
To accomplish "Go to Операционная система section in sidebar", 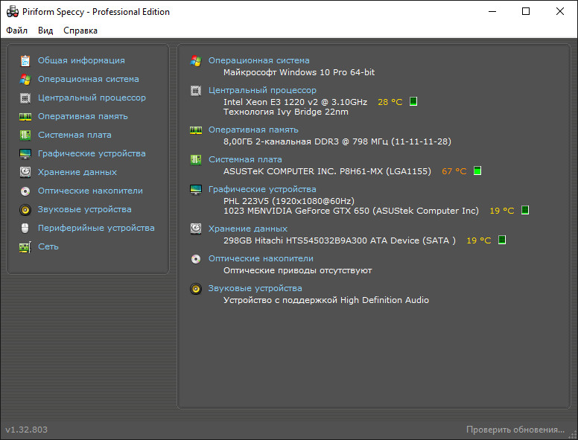I will (89, 79).
